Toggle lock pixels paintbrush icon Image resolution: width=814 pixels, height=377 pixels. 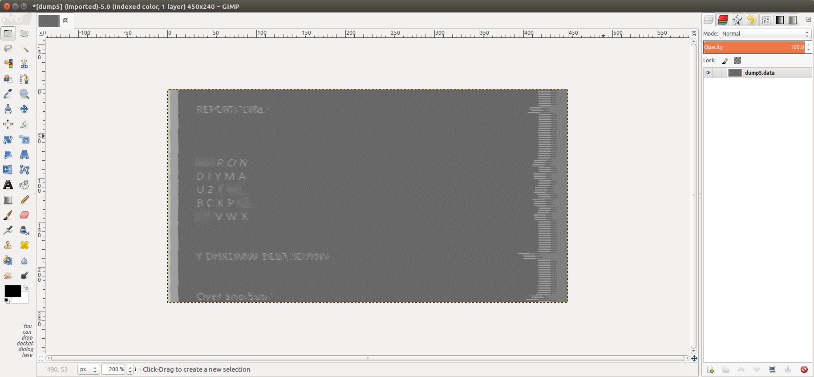click(725, 61)
